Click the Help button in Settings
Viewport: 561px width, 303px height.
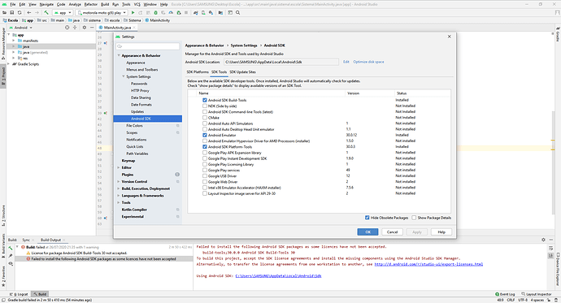[x=441, y=232]
